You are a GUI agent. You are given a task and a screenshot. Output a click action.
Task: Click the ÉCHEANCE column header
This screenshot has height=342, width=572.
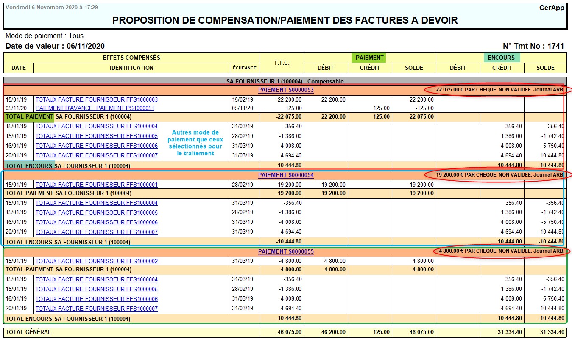click(x=245, y=68)
